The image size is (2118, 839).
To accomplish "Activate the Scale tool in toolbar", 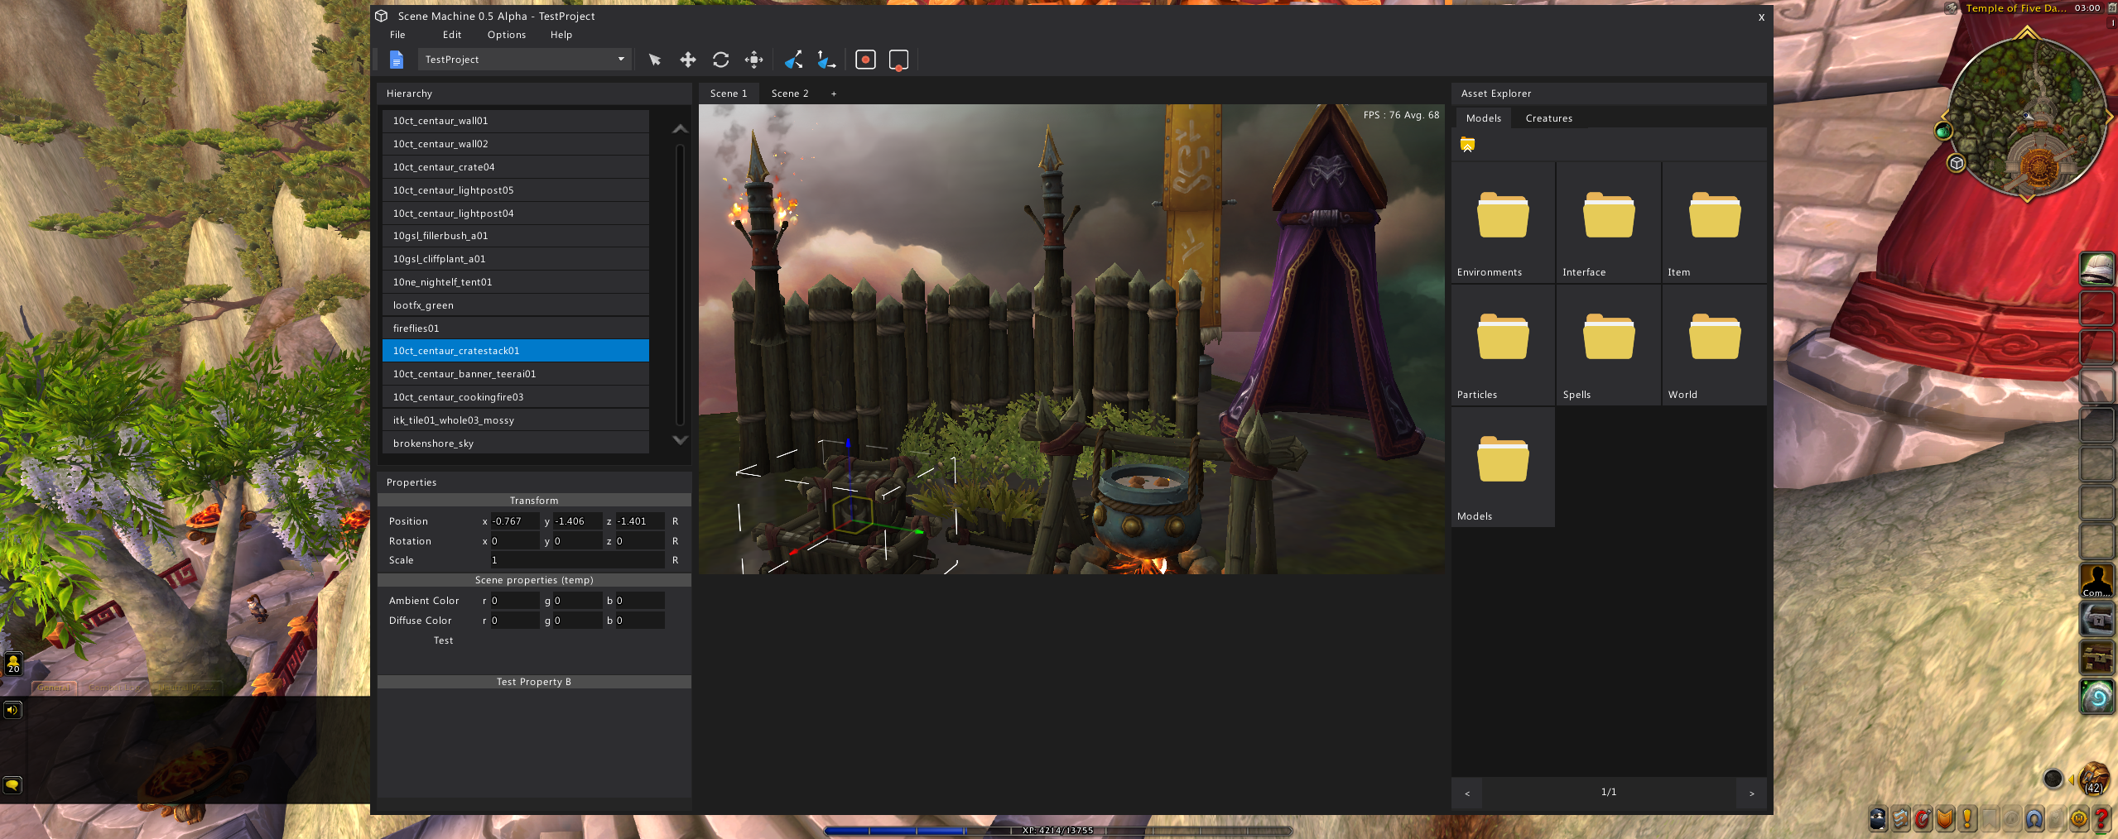I will [753, 60].
